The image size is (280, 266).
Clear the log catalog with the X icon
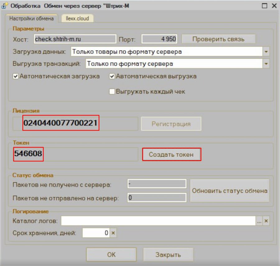click(266, 221)
